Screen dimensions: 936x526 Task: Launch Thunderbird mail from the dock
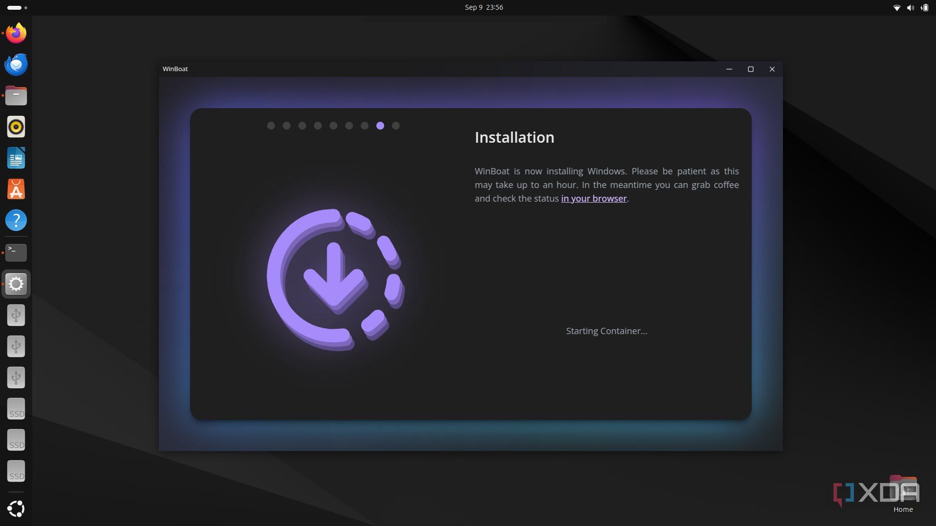[x=16, y=64]
